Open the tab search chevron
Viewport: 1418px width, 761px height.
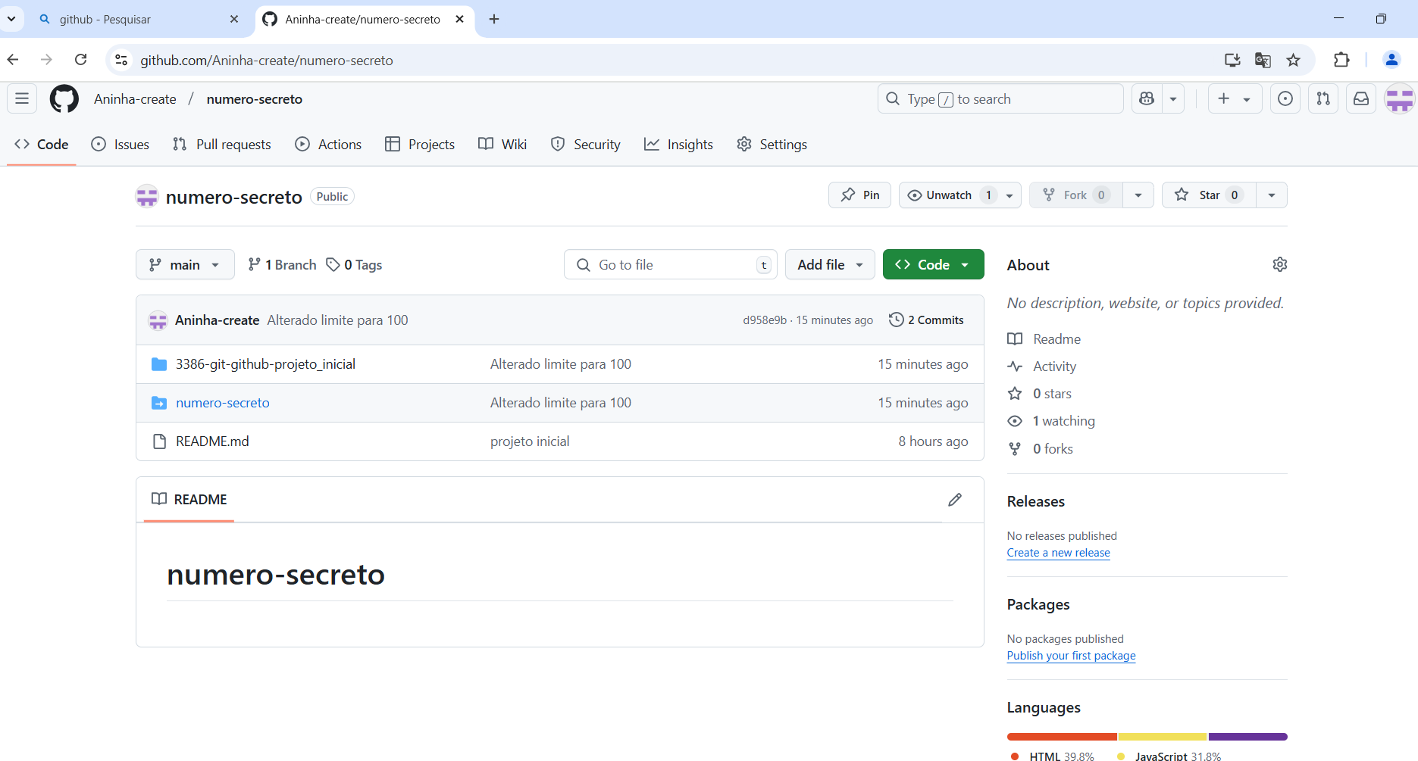[x=11, y=18]
